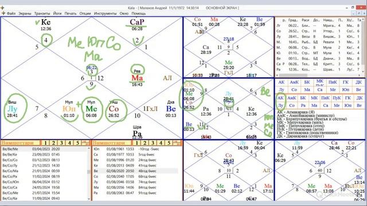Open the Инструменты menu
This screenshot has width=367, height=206.
105,14
